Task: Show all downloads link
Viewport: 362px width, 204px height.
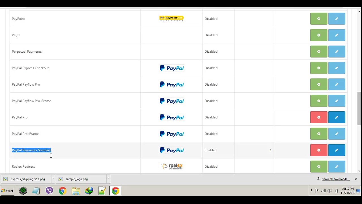Action: [x=335, y=179]
